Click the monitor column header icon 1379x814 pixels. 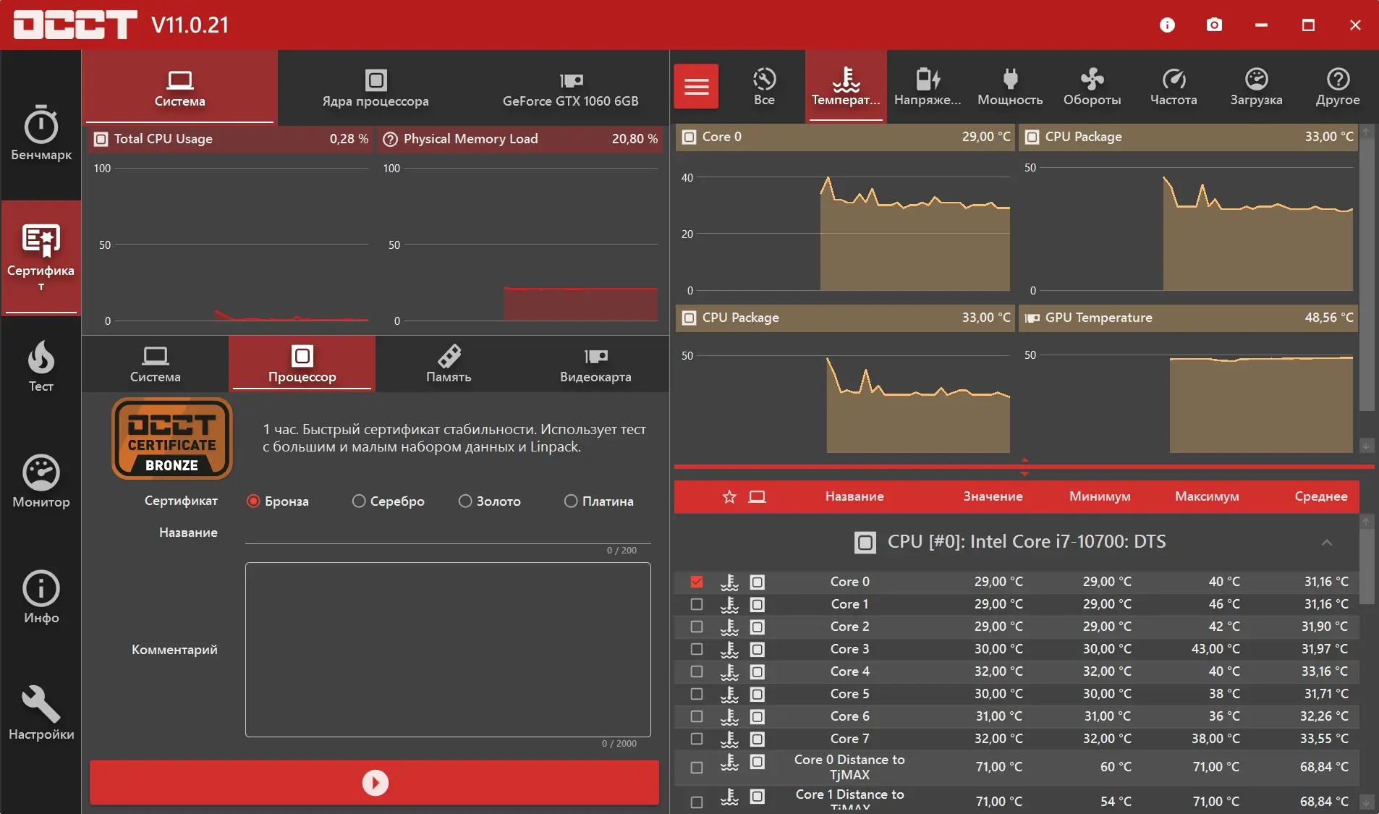click(x=758, y=497)
